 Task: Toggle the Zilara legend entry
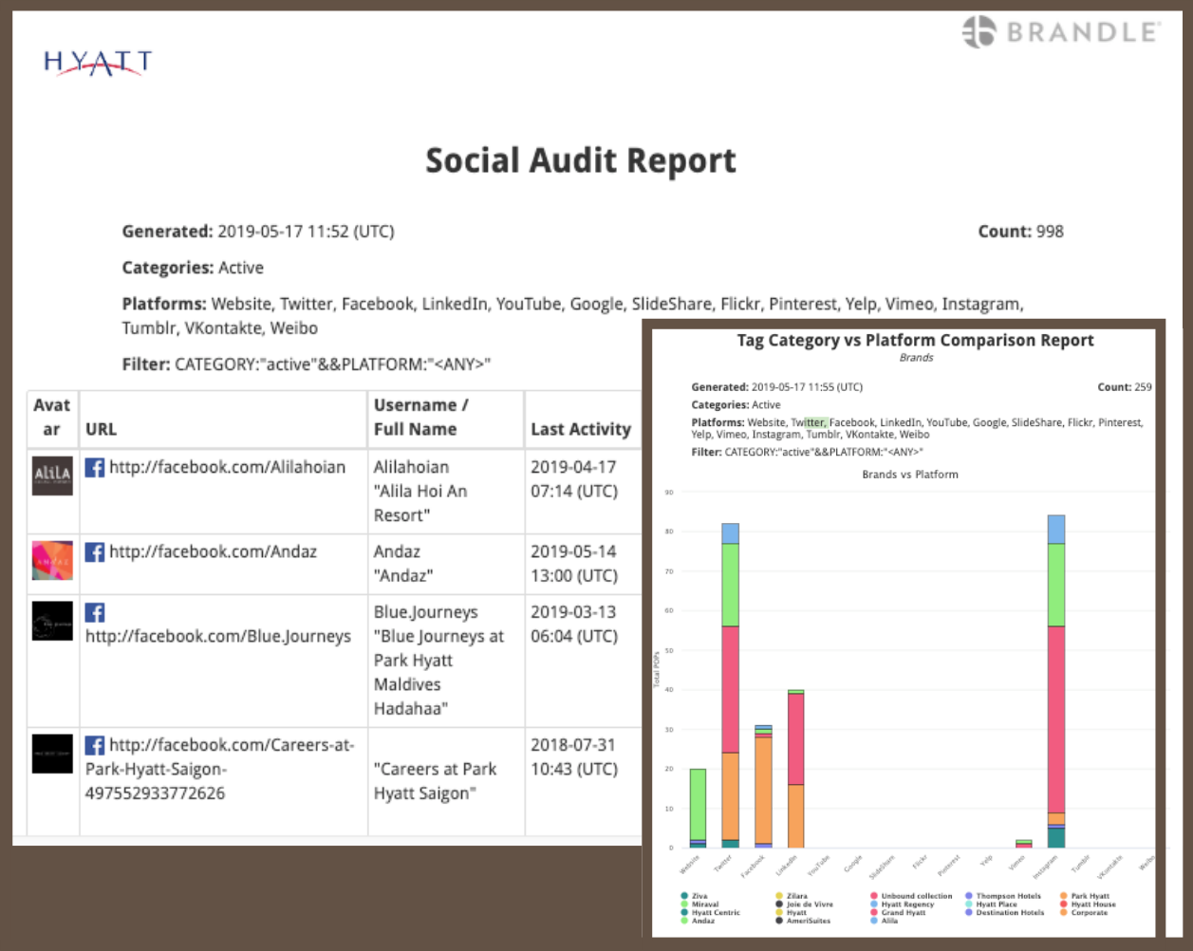(792, 896)
